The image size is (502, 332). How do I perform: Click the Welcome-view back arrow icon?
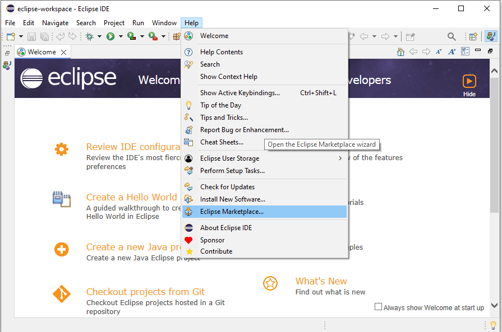click(x=413, y=52)
